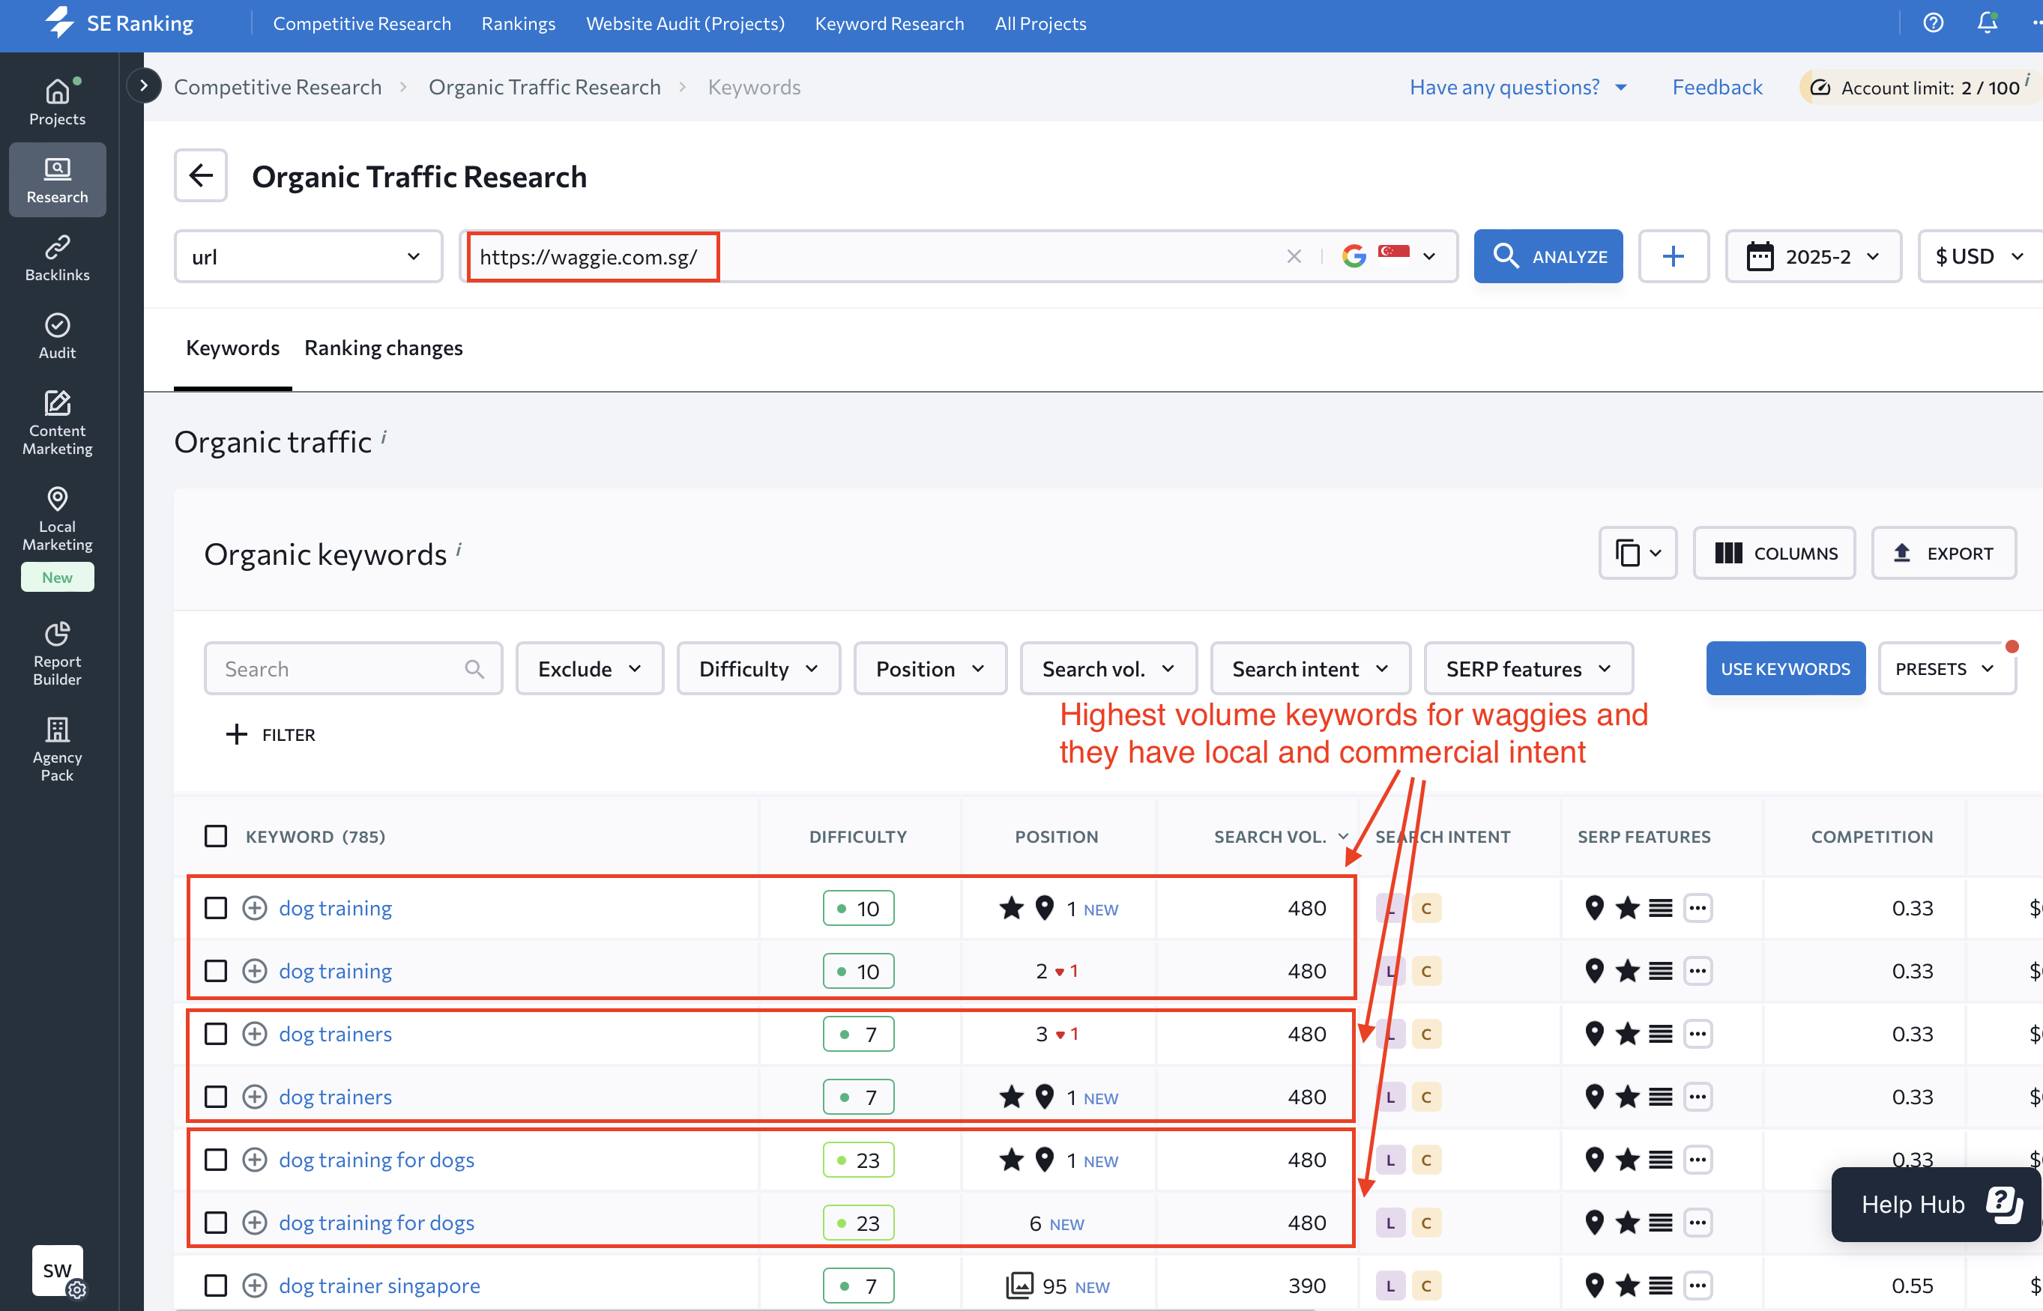Open Website Audit (Projects) top menu
This screenshot has height=1311, width=2043.
coord(686,23)
